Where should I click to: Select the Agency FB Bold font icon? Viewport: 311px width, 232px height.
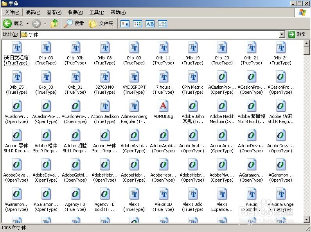pos(105,194)
